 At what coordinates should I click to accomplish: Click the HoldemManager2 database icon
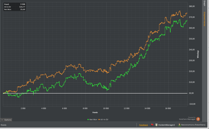click(x=156, y=125)
